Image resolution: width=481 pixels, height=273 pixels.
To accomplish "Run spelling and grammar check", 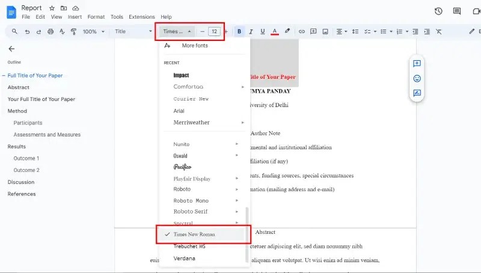I will click(x=62, y=31).
